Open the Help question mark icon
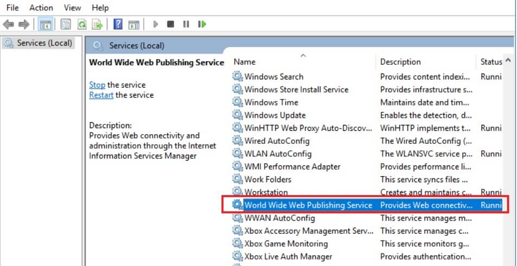Screen dimensions: 517x266 [118, 24]
